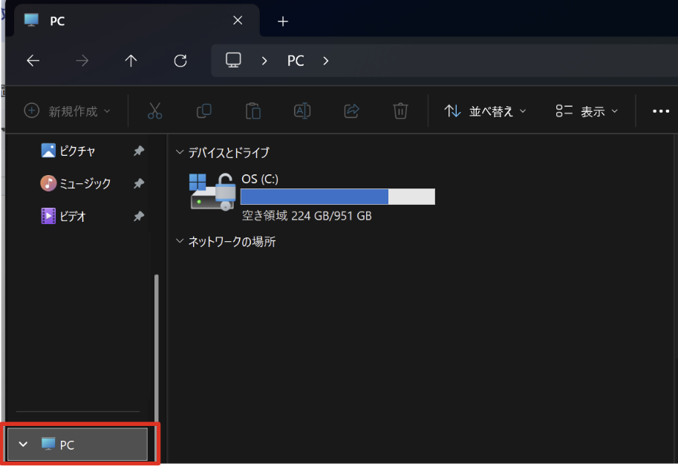
Task: Select the paste clipboard icon
Action: tap(253, 111)
